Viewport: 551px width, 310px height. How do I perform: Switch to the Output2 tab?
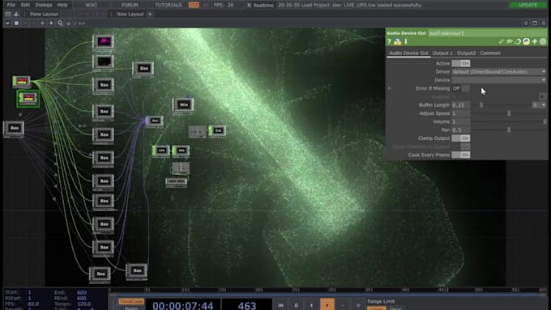(466, 53)
